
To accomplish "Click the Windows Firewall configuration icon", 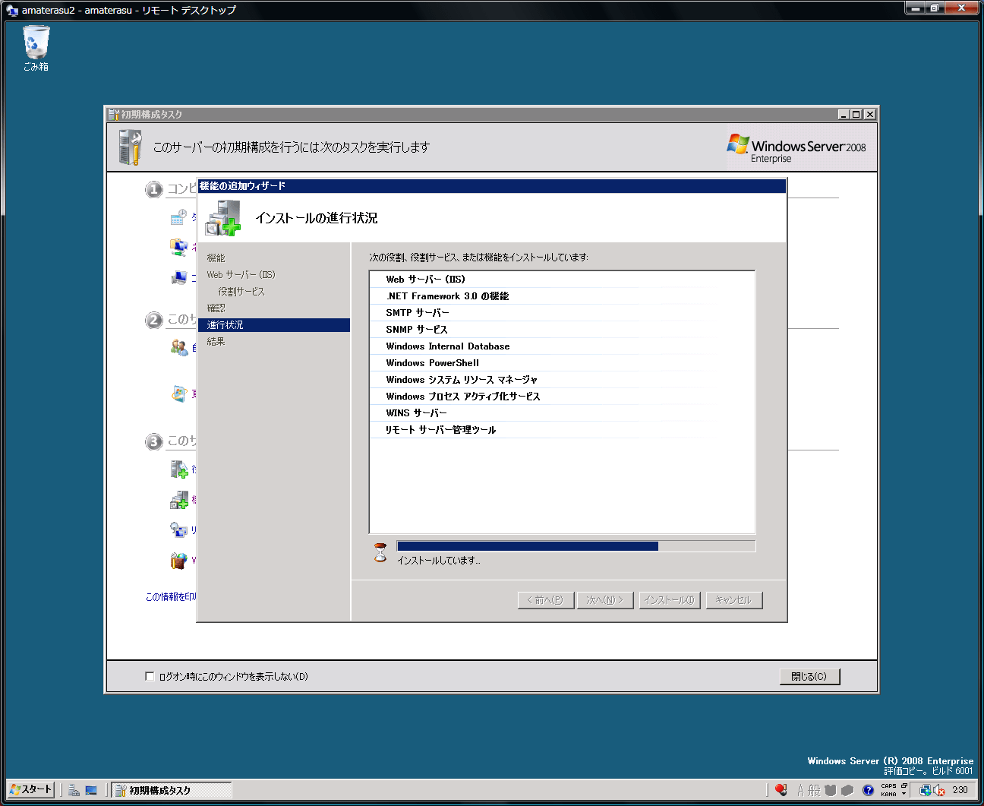I will tap(178, 561).
